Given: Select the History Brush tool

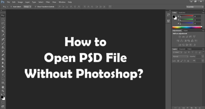Looking at the screenshot, I should (3, 51).
